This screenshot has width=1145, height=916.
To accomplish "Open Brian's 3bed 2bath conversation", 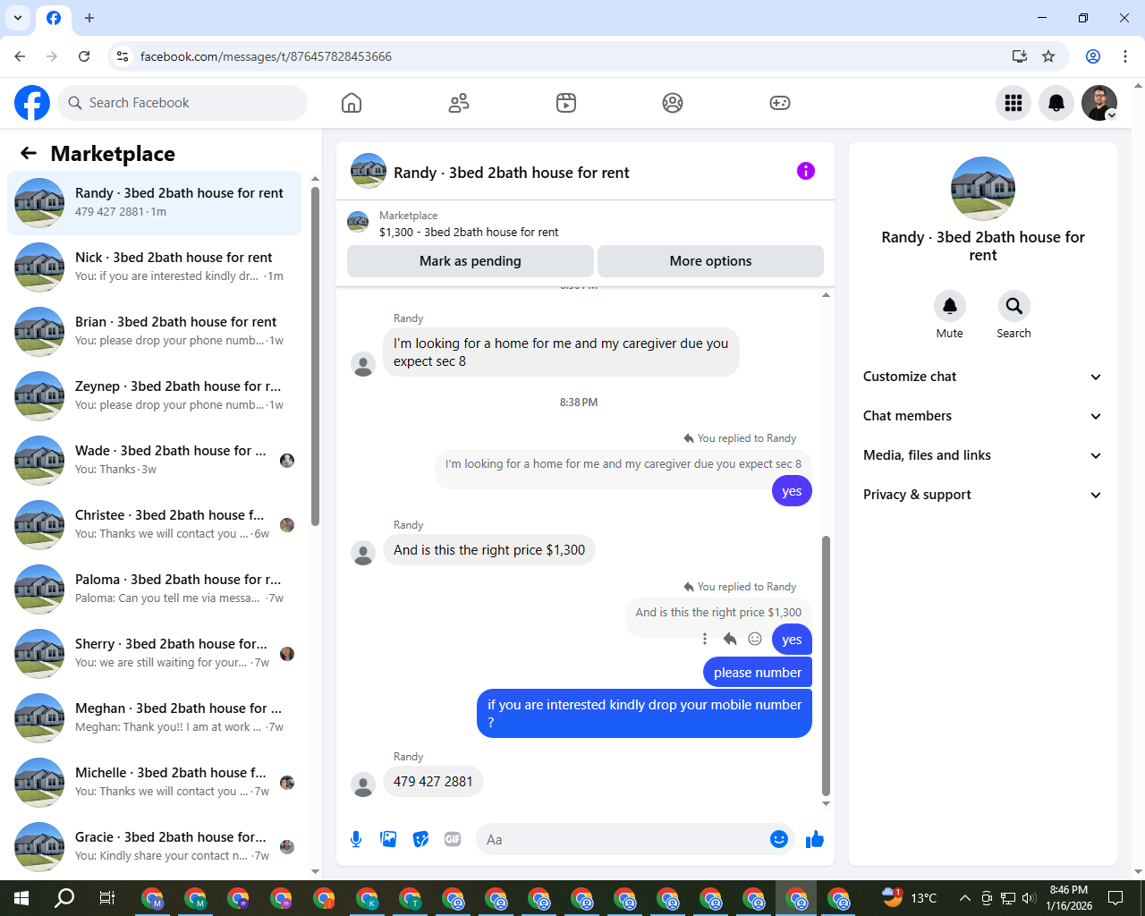I will [x=154, y=331].
